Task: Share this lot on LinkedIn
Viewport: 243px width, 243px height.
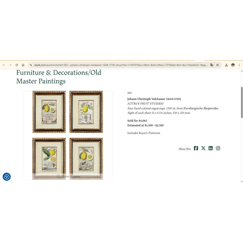Action: (x=211, y=148)
